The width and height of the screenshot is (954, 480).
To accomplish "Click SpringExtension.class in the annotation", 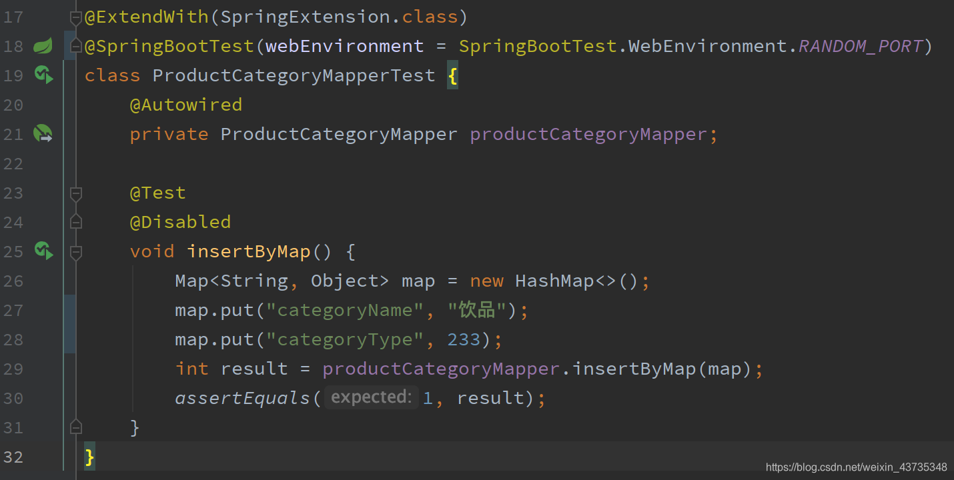I will [340, 17].
